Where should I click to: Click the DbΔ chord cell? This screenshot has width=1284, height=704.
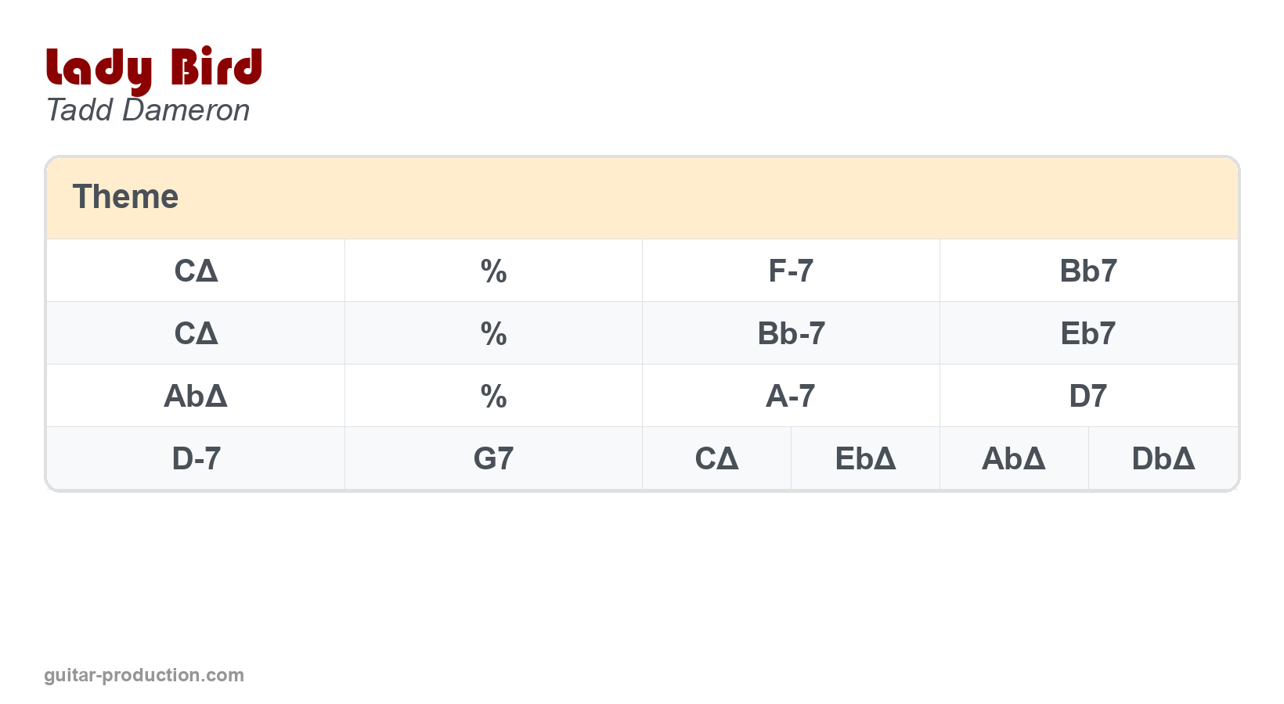click(x=1163, y=459)
